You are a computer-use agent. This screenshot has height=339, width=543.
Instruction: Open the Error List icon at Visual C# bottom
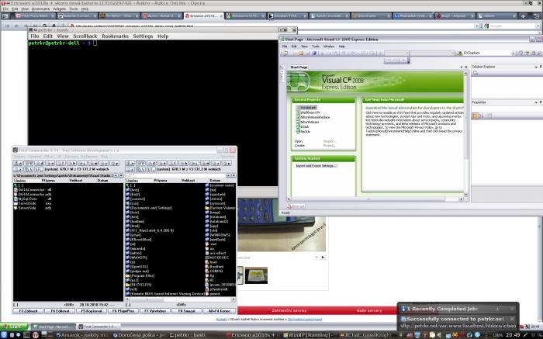click(296, 206)
